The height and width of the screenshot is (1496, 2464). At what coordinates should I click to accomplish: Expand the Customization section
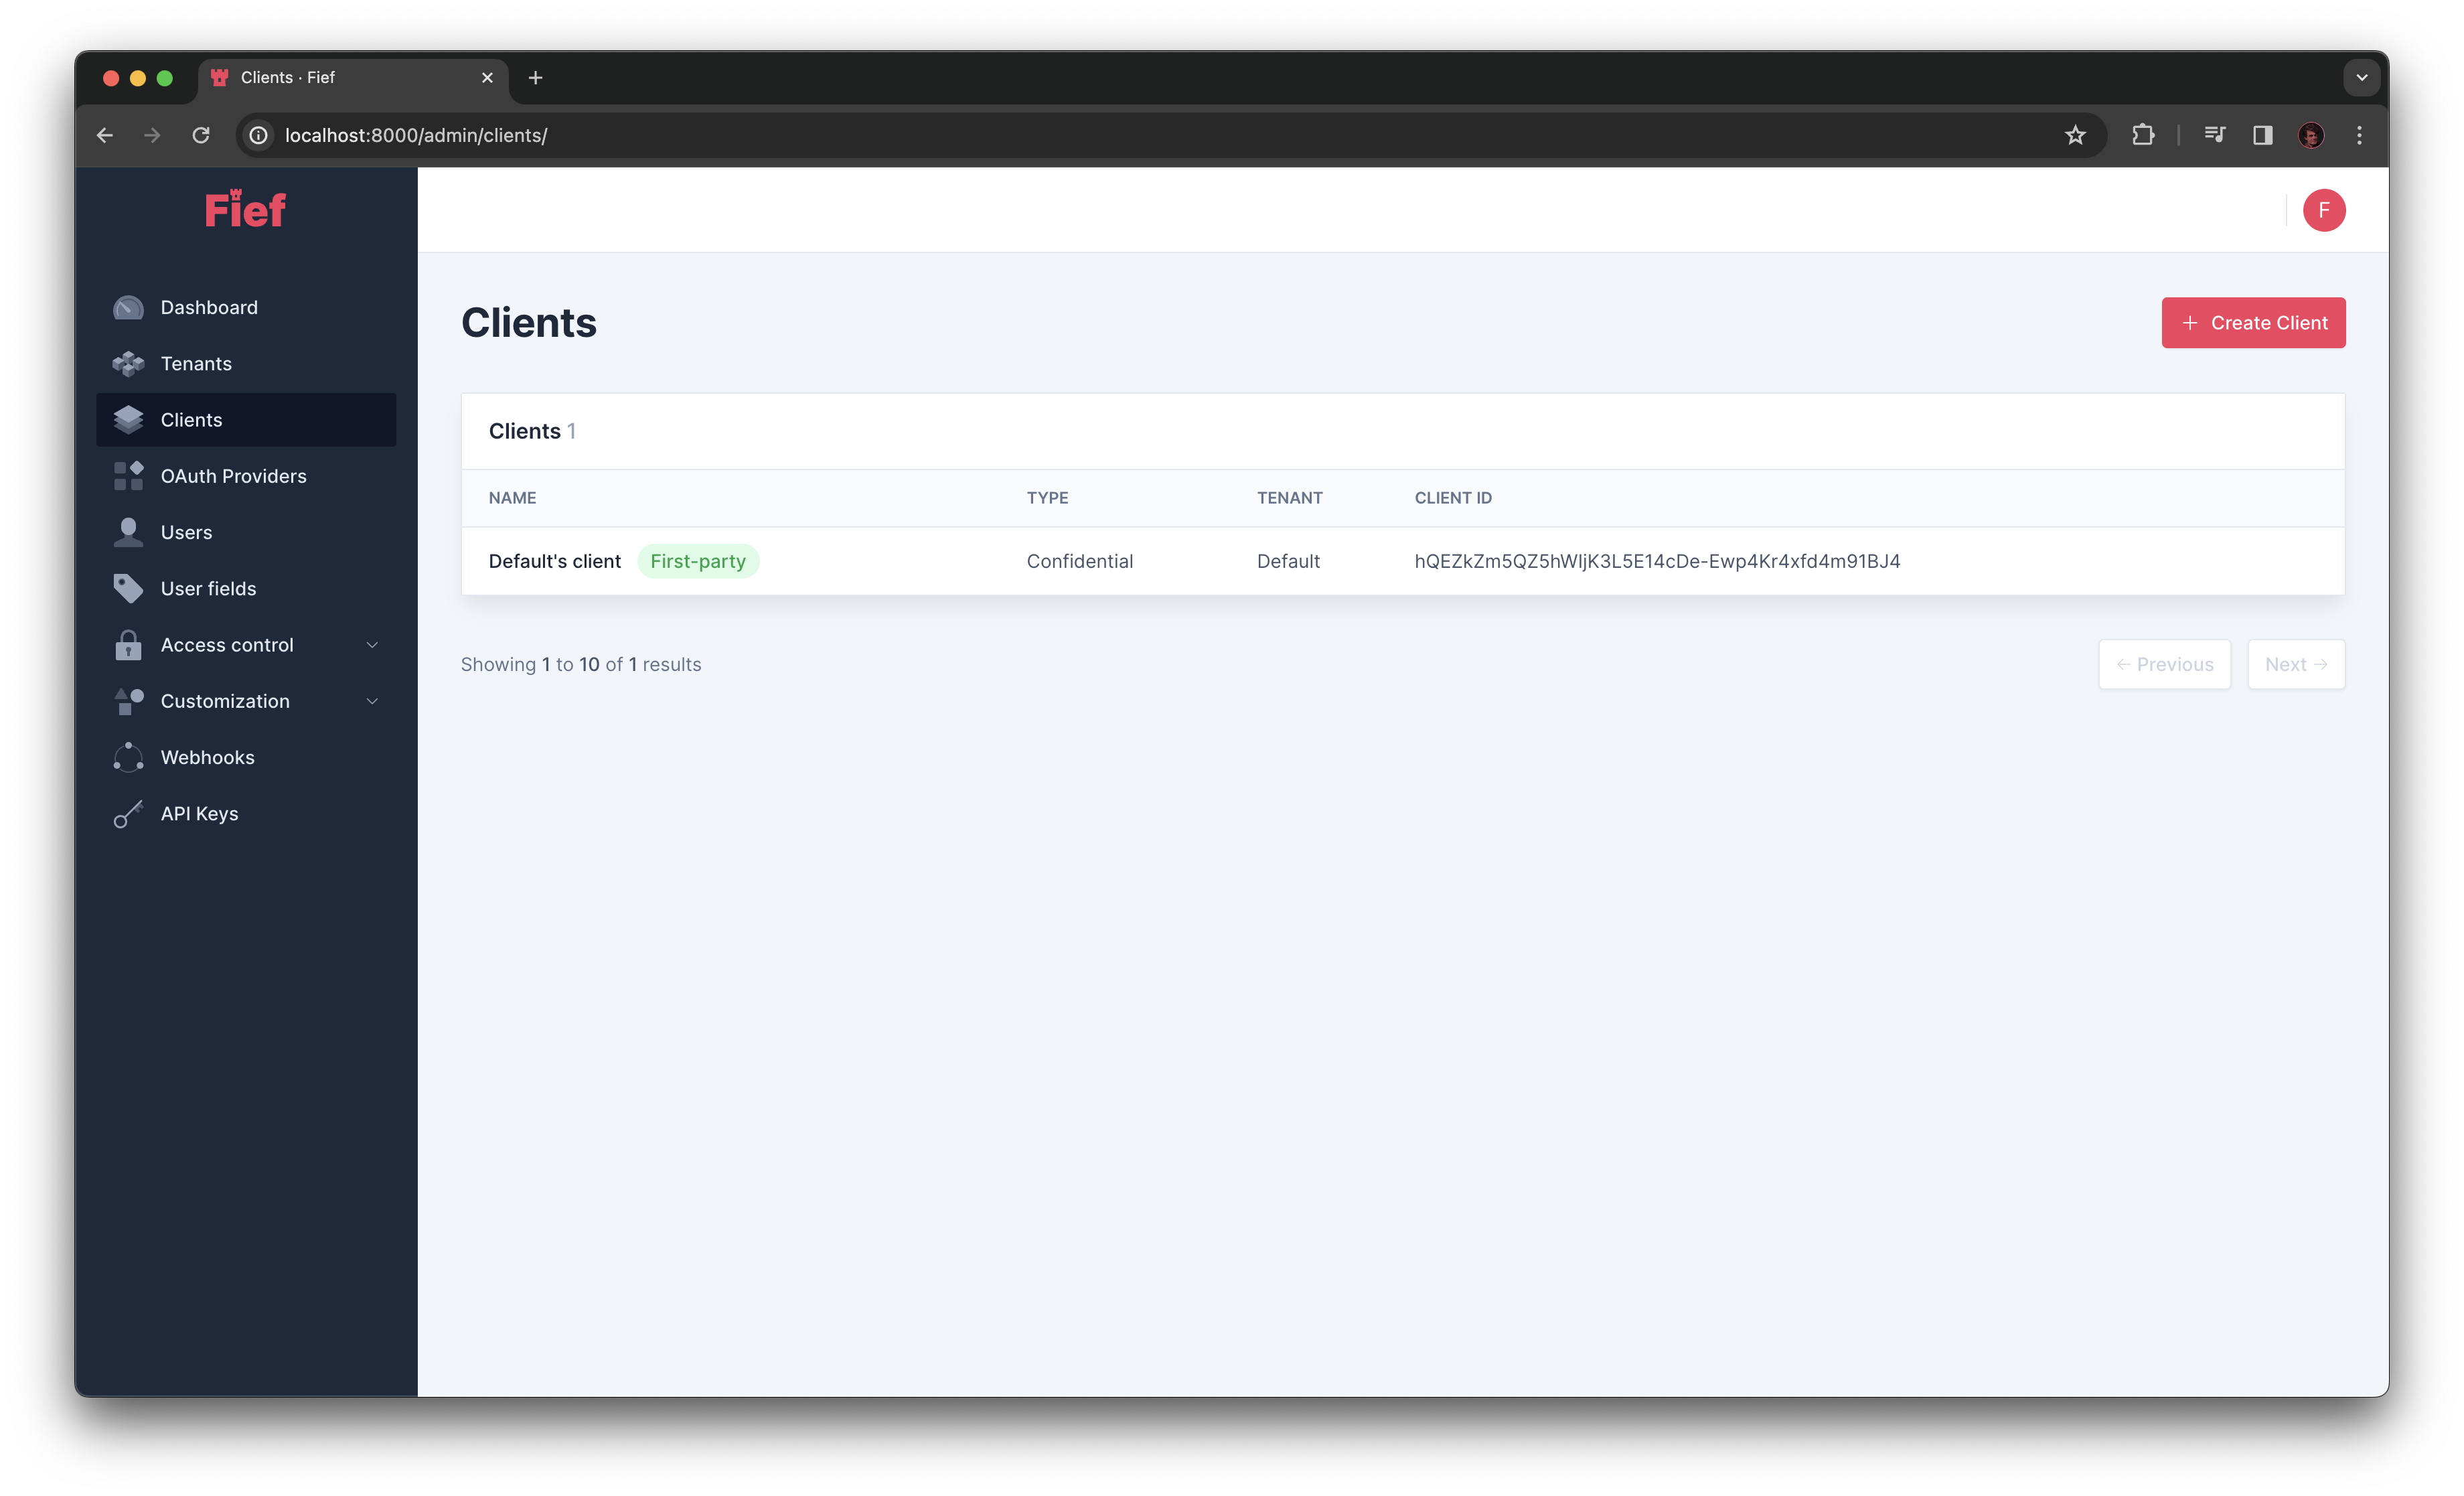[x=246, y=700]
